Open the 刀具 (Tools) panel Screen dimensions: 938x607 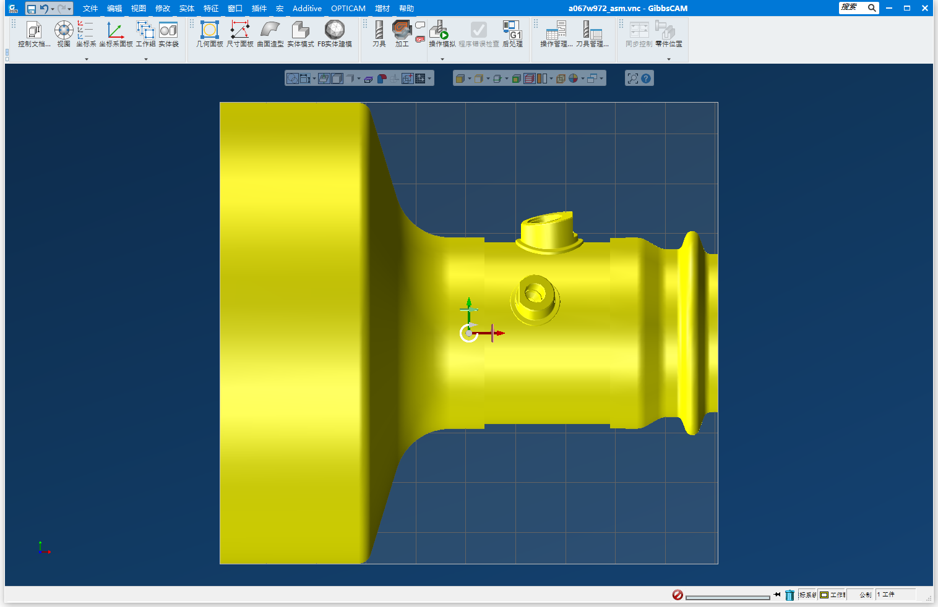coord(379,33)
